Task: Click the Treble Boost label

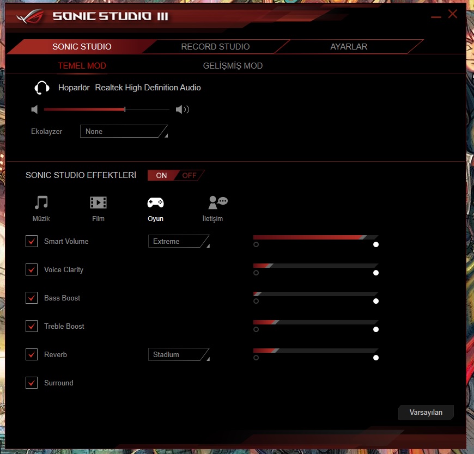Action: [x=64, y=326]
